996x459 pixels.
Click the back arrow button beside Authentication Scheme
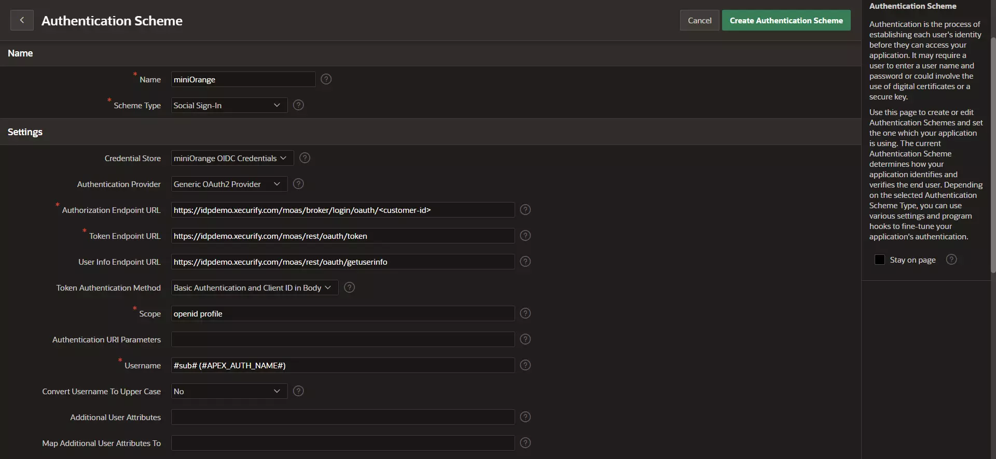point(22,20)
